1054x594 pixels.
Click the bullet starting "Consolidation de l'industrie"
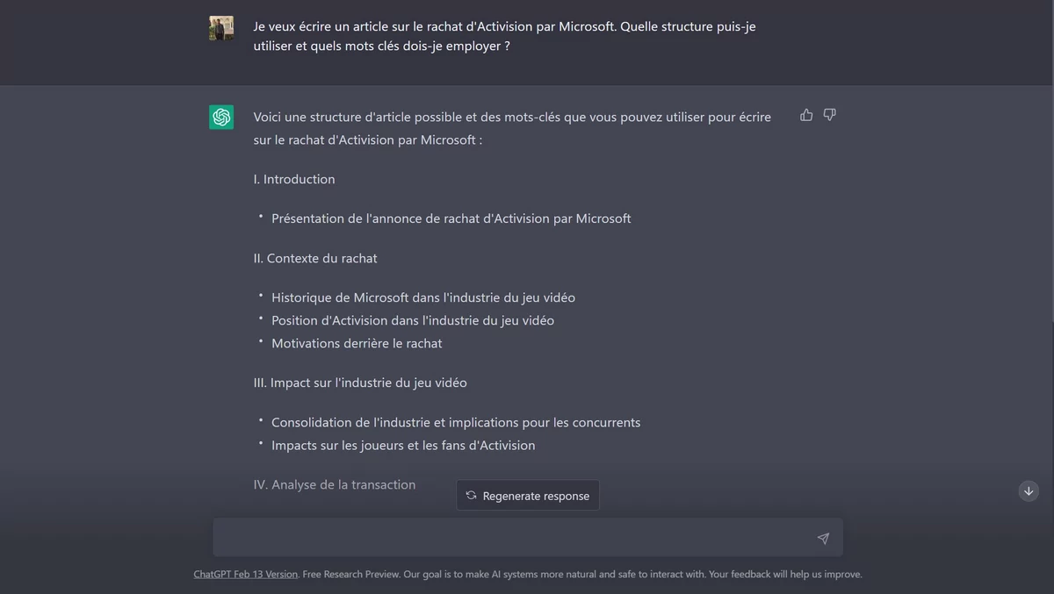tap(456, 422)
